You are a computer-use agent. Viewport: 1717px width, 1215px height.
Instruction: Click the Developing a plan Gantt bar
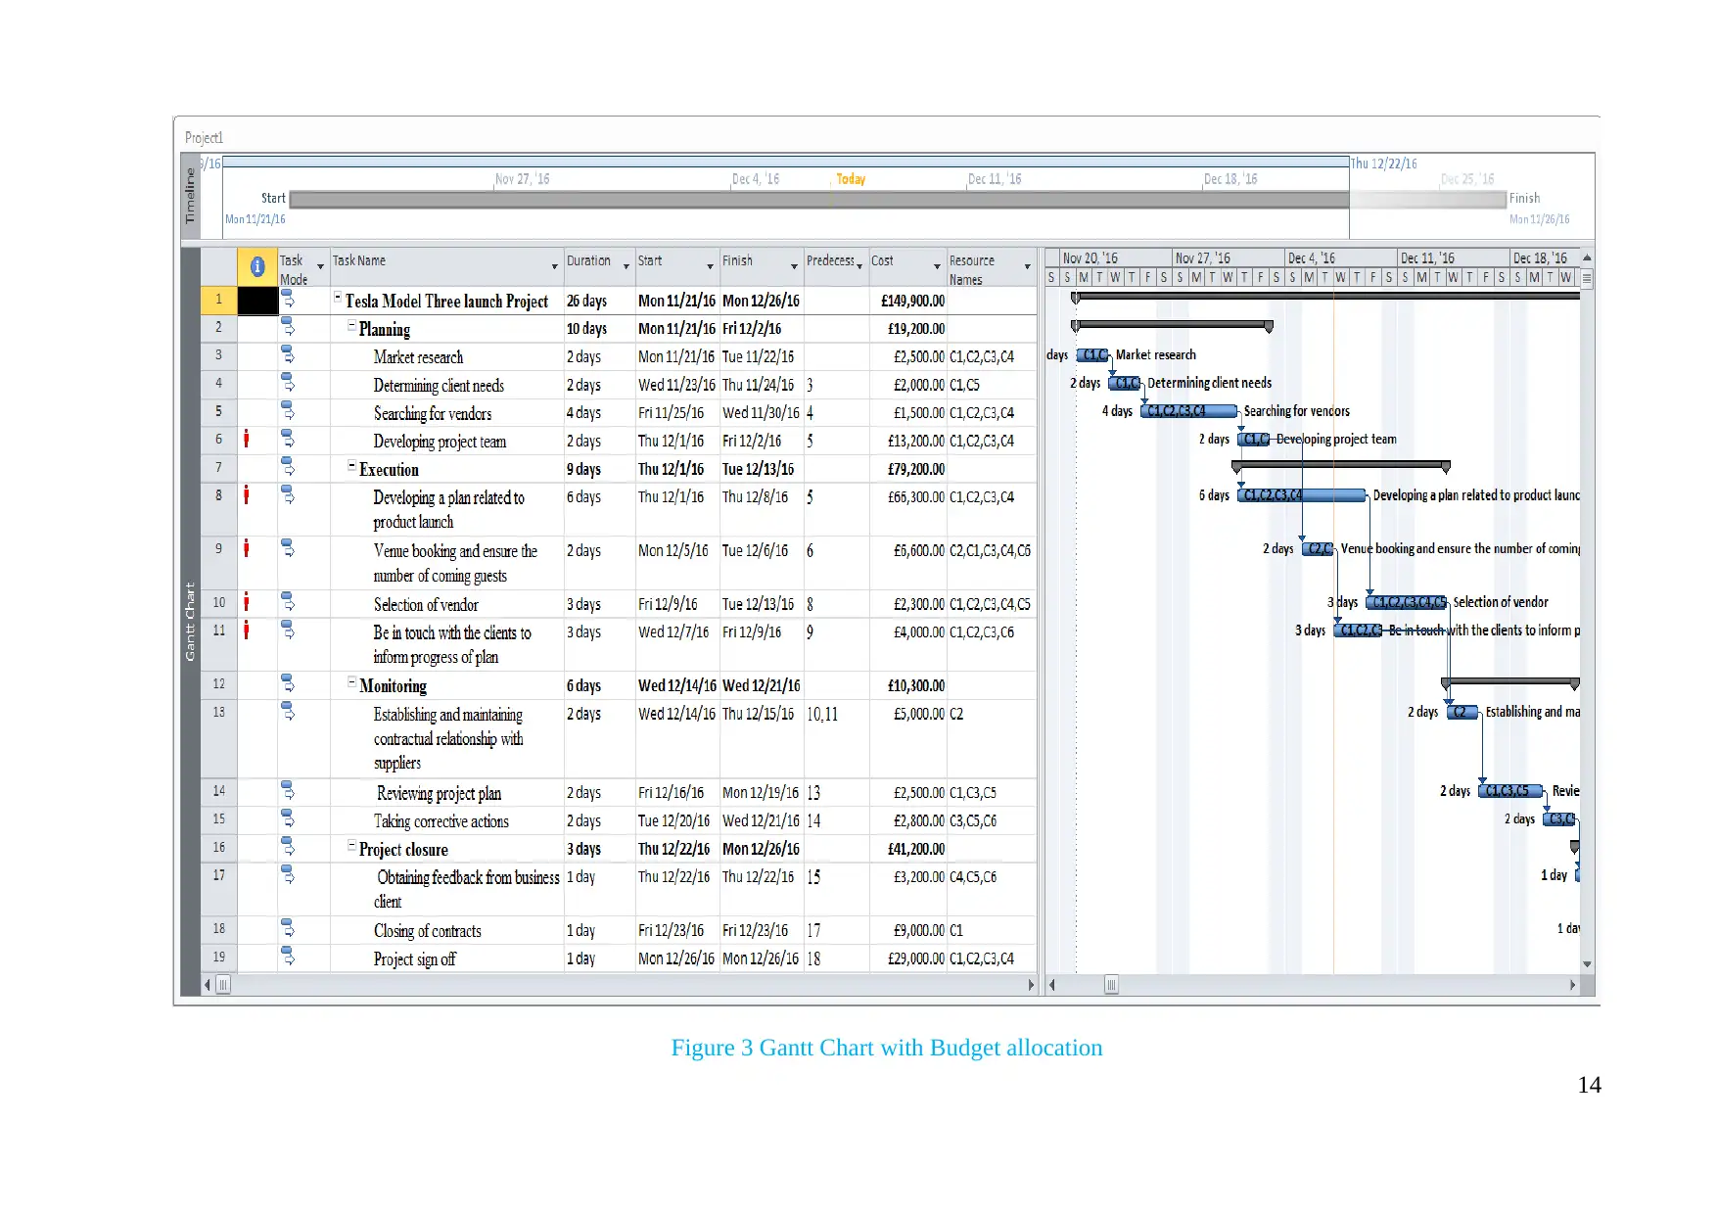pos(1302,495)
